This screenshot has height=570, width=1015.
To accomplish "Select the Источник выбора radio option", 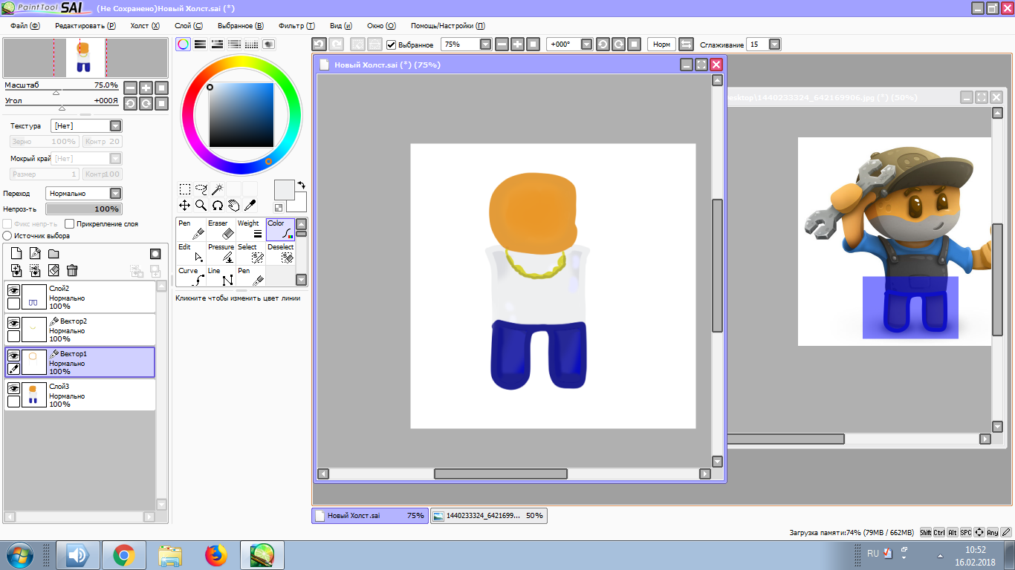I will [7, 236].
